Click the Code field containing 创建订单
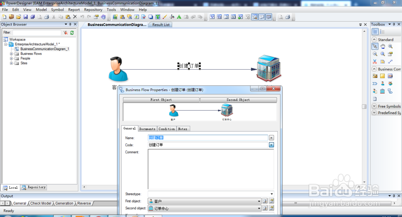 tap(208, 145)
